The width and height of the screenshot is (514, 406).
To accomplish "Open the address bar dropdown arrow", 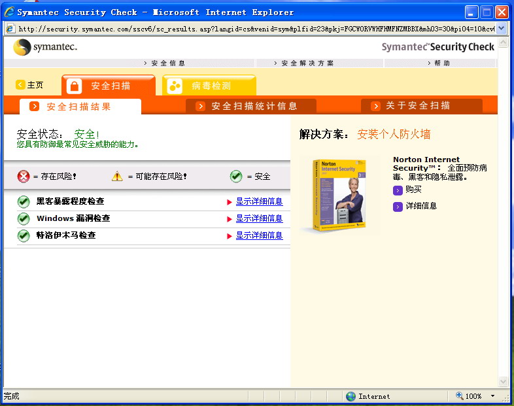I will (501, 29).
